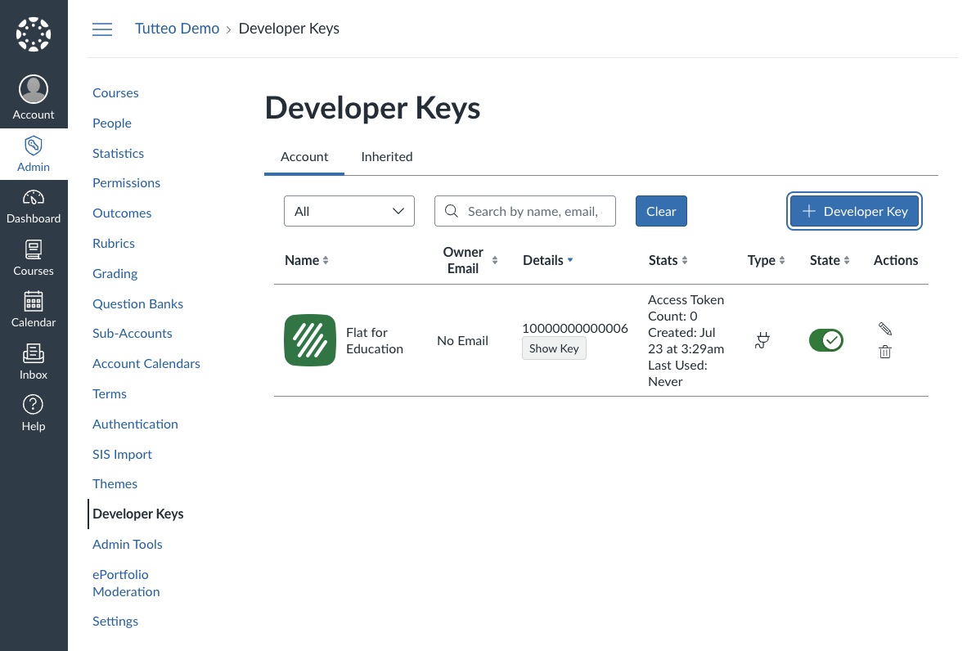Delete the developer key using the trash icon
Screen dimensions: 976x651
884,351
